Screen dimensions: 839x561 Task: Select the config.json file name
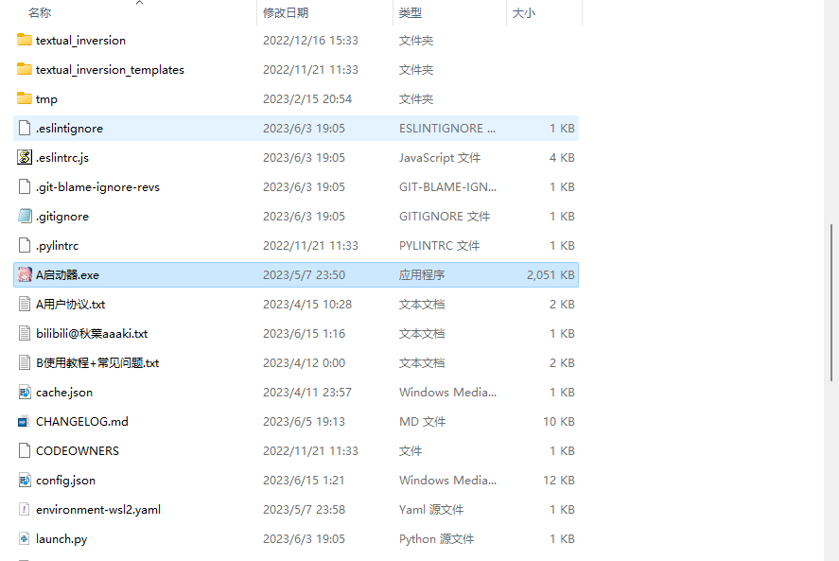click(x=66, y=481)
